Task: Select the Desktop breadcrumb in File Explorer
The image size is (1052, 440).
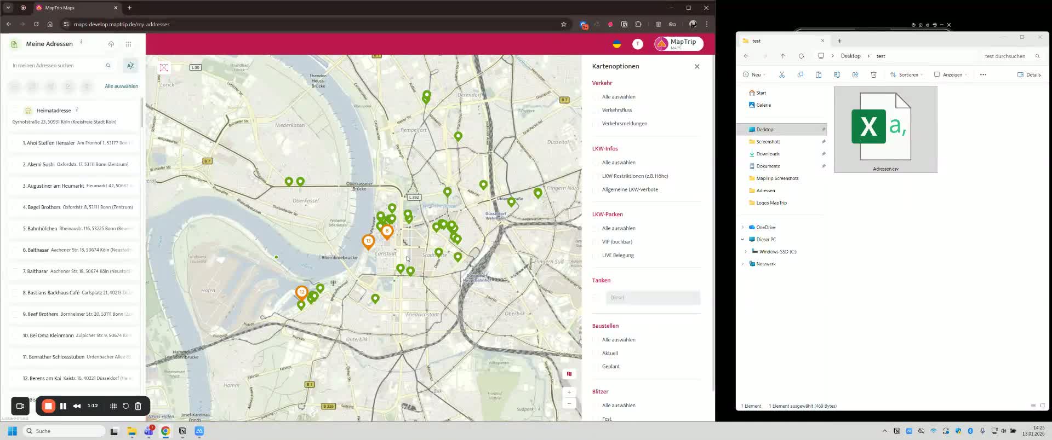Action: [850, 56]
